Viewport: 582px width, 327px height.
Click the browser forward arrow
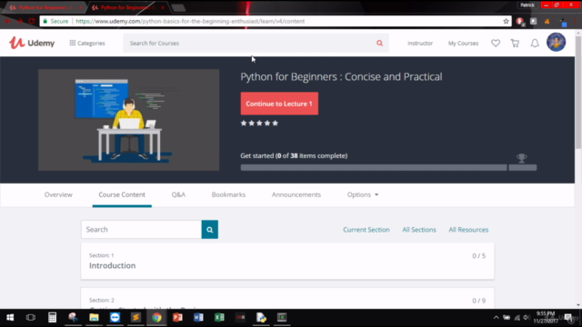point(19,21)
